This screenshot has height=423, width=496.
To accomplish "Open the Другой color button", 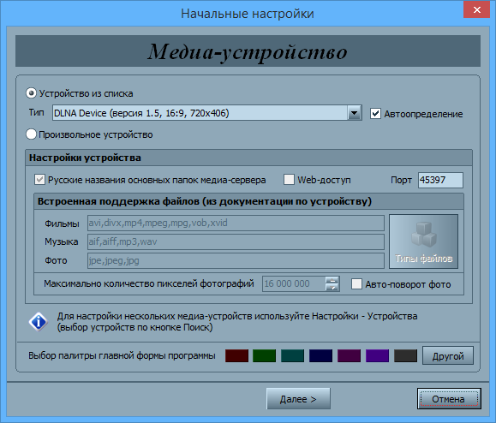I will point(448,355).
